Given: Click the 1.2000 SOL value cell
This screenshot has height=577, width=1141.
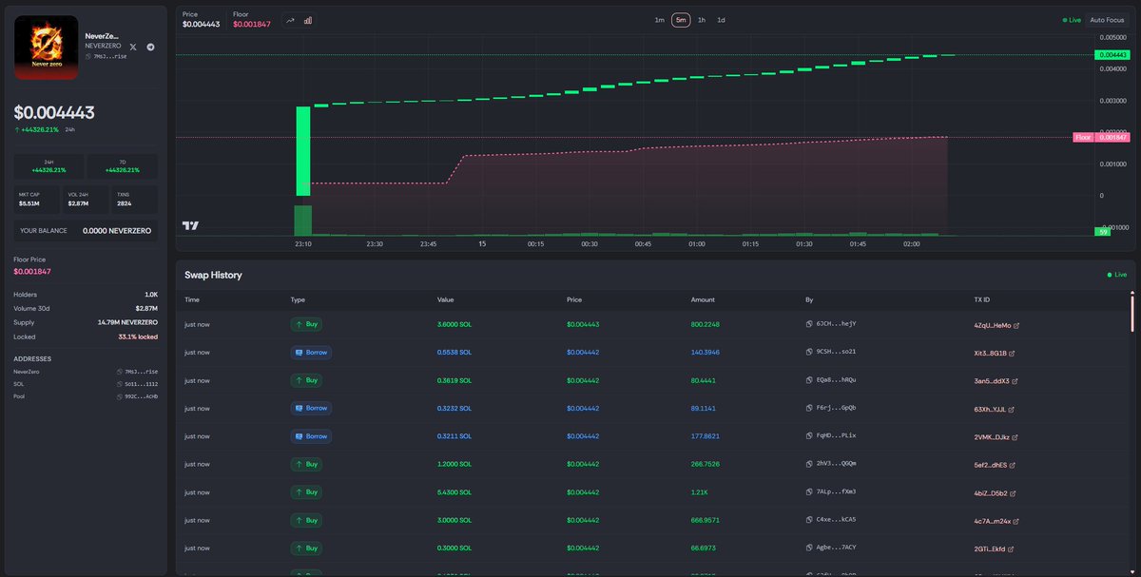Looking at the screenshot, I should tap(454, 465).
